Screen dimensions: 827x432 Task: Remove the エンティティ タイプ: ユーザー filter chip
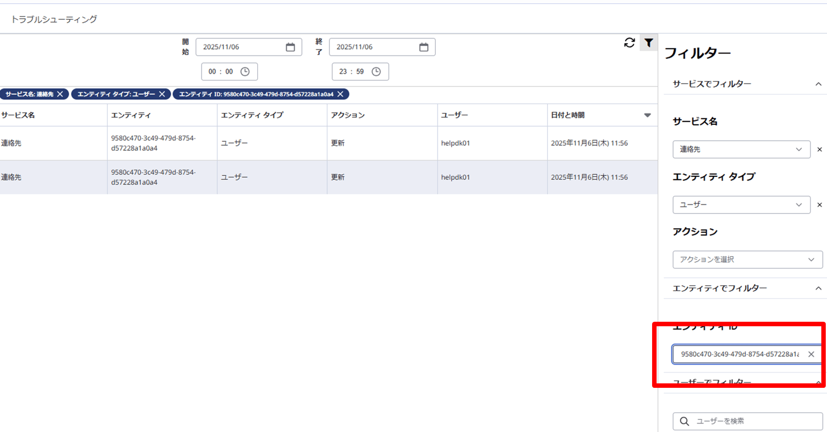(162, 94)
